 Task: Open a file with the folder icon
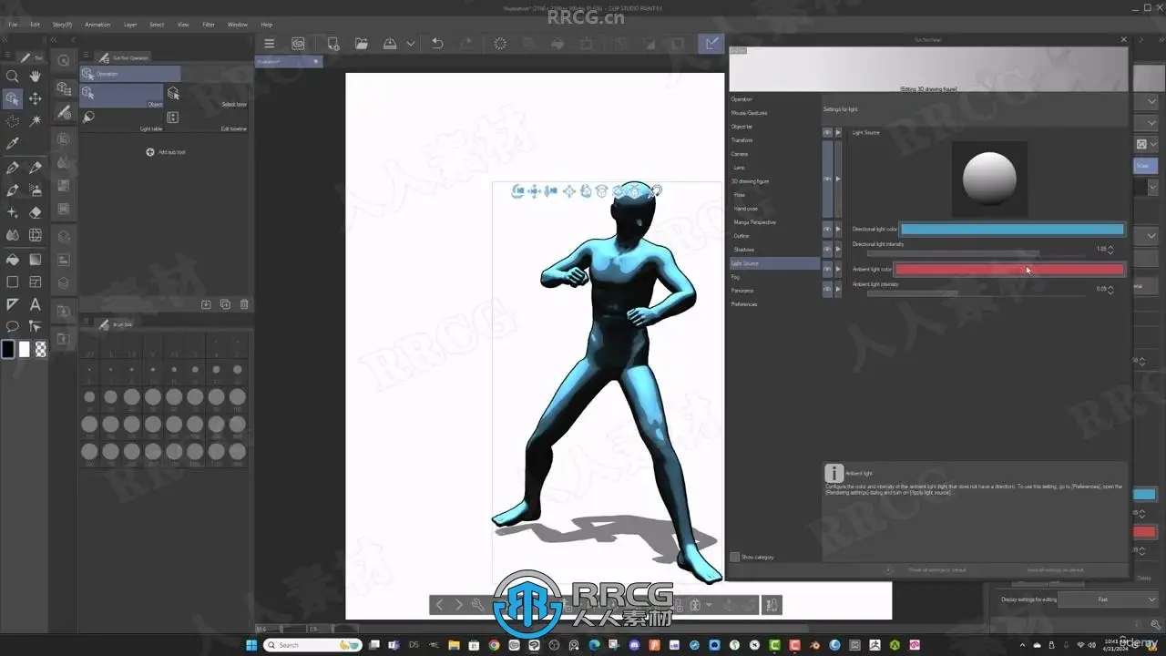(362, 44)
